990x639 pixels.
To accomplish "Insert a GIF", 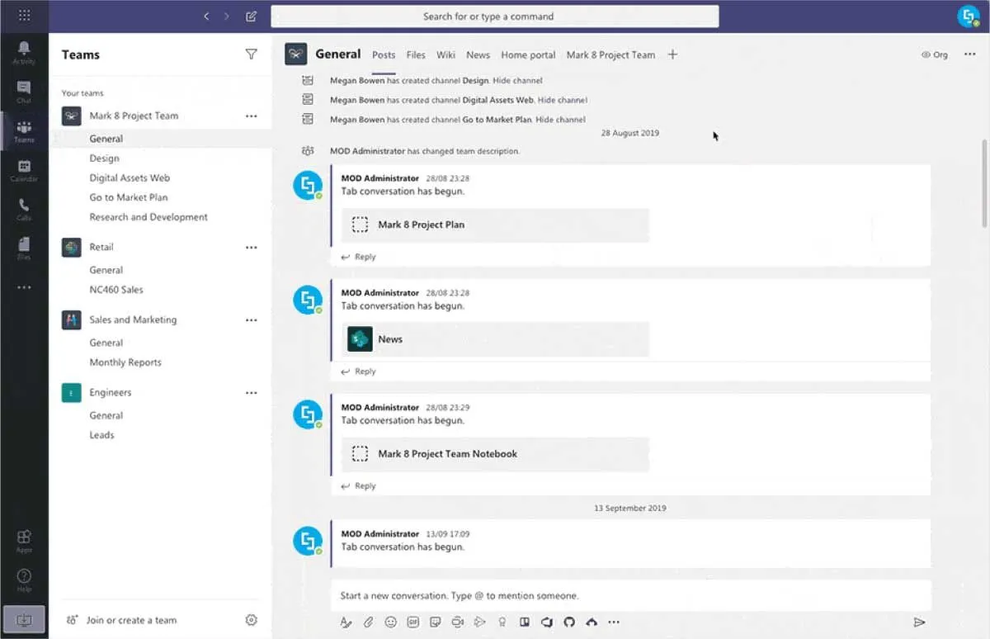I will pos(413,622).
